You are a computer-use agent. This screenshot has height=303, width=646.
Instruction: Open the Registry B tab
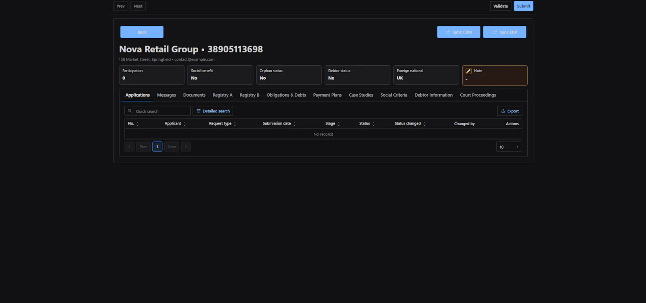(x=250, y=95)
